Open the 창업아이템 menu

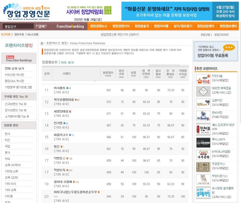(x=161, y=26)
